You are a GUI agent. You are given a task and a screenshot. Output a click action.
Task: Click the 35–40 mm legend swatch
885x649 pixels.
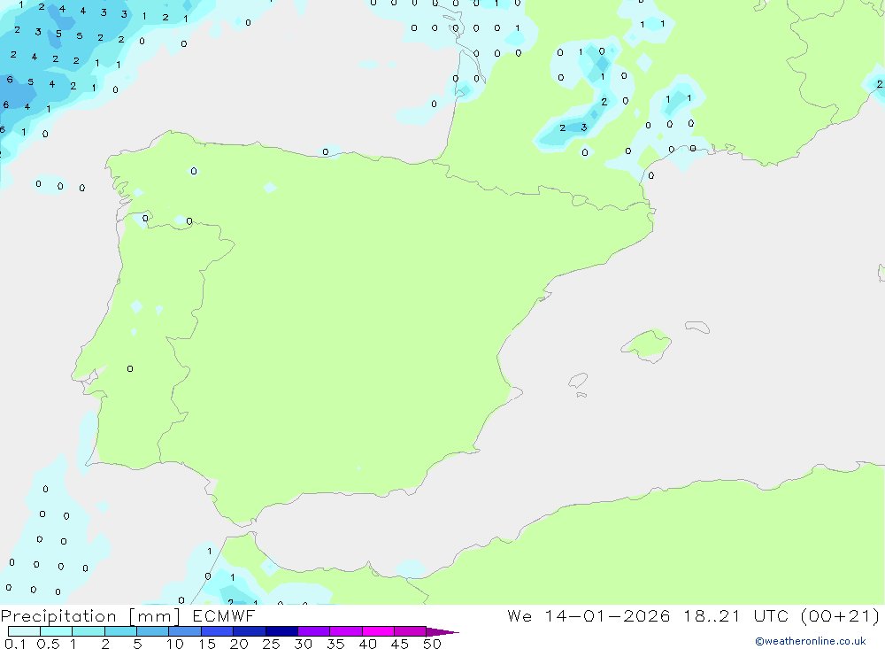point(346,631)
